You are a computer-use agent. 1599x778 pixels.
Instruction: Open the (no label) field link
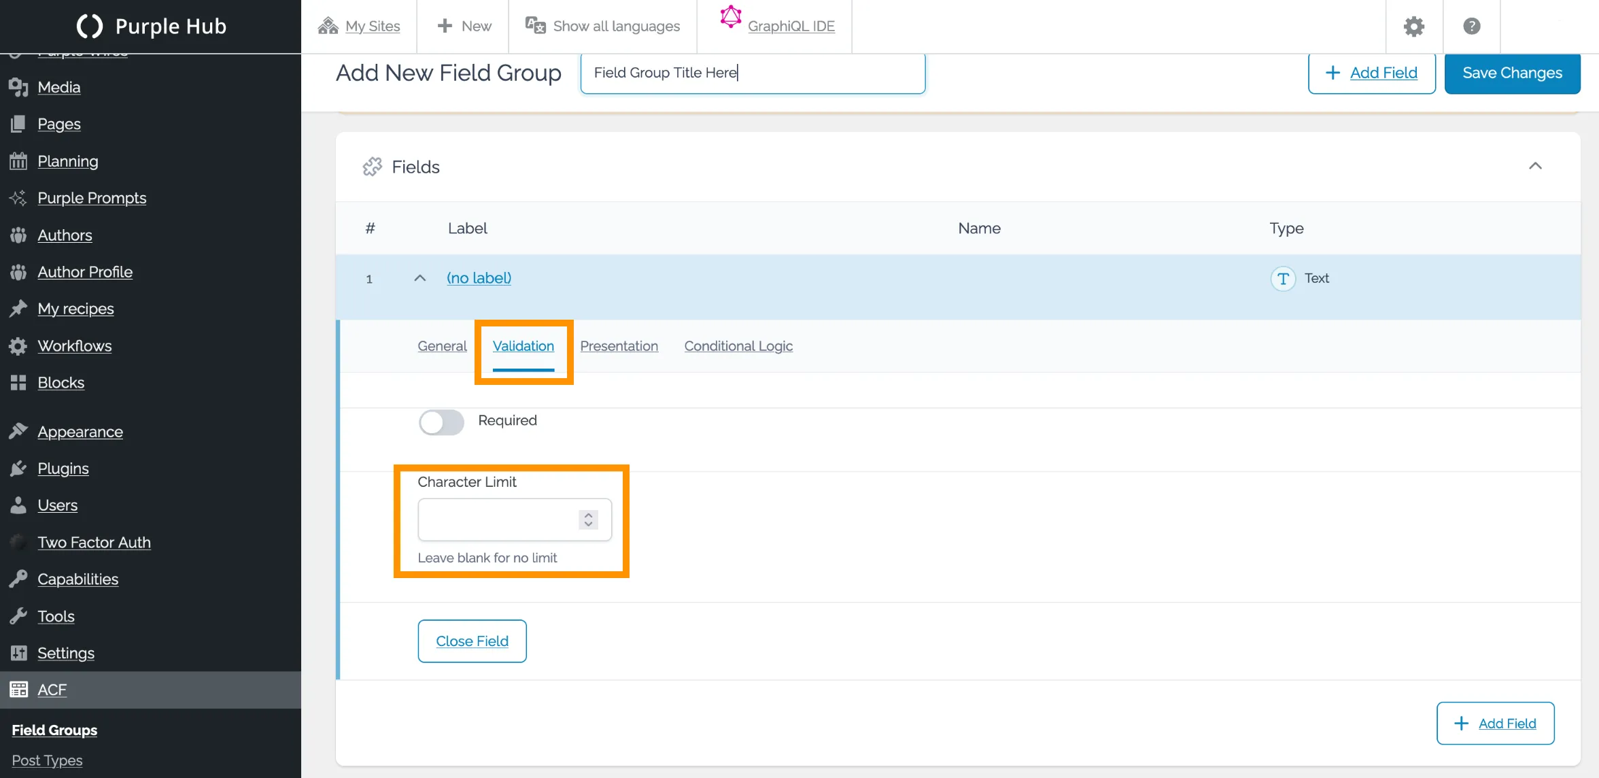479,277
